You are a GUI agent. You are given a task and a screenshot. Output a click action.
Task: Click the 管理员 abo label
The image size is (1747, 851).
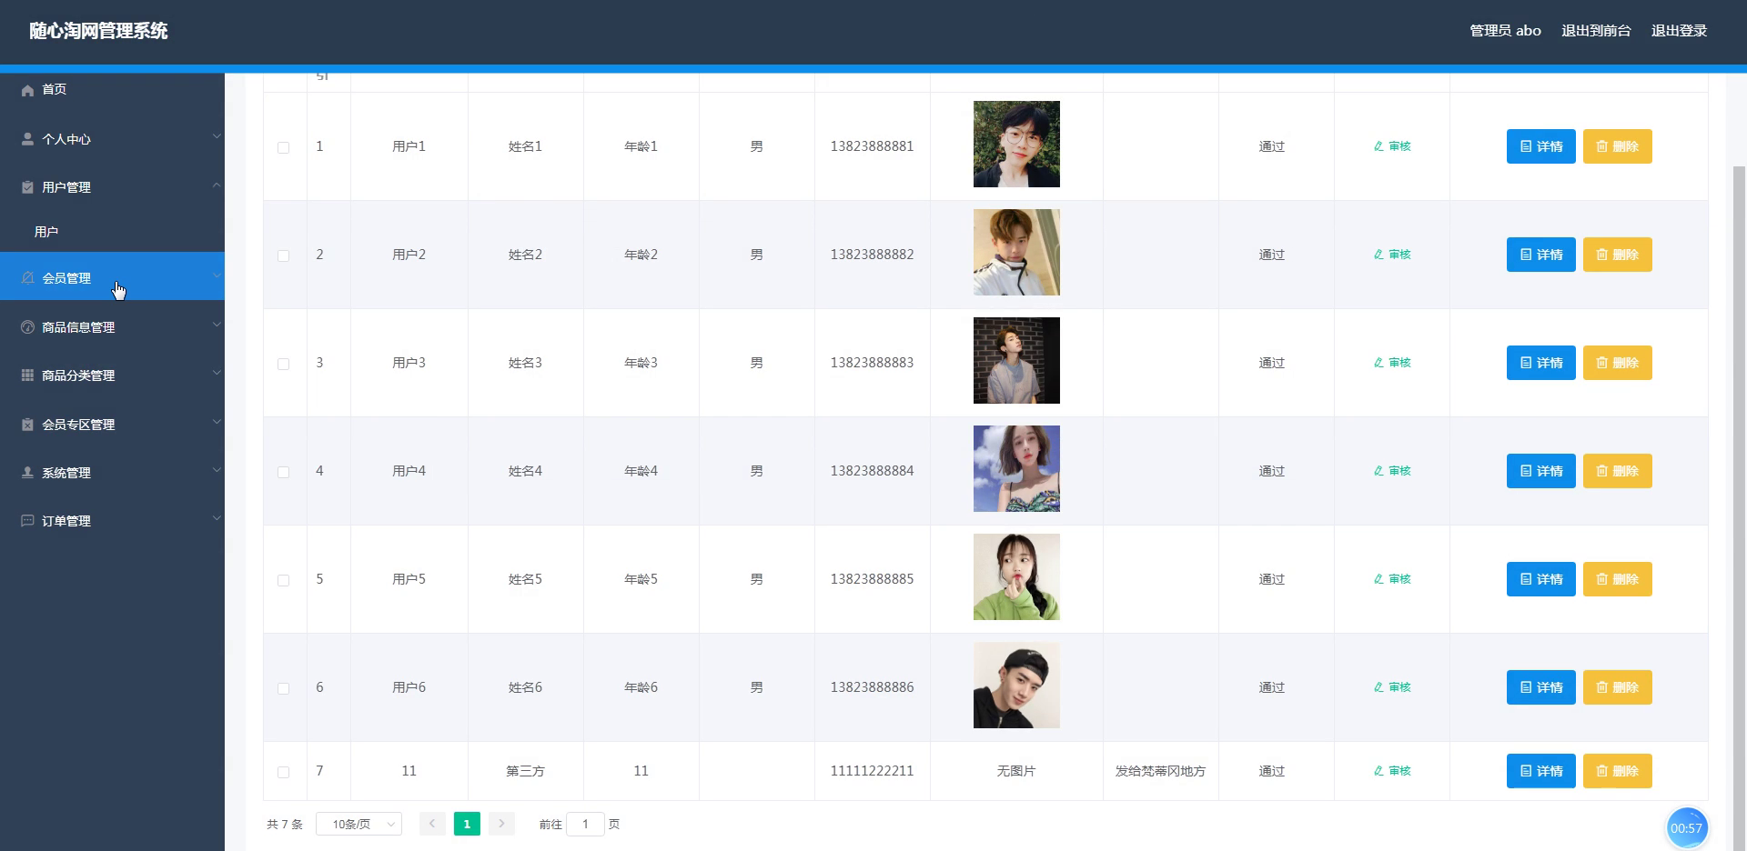coord(1505,31)
